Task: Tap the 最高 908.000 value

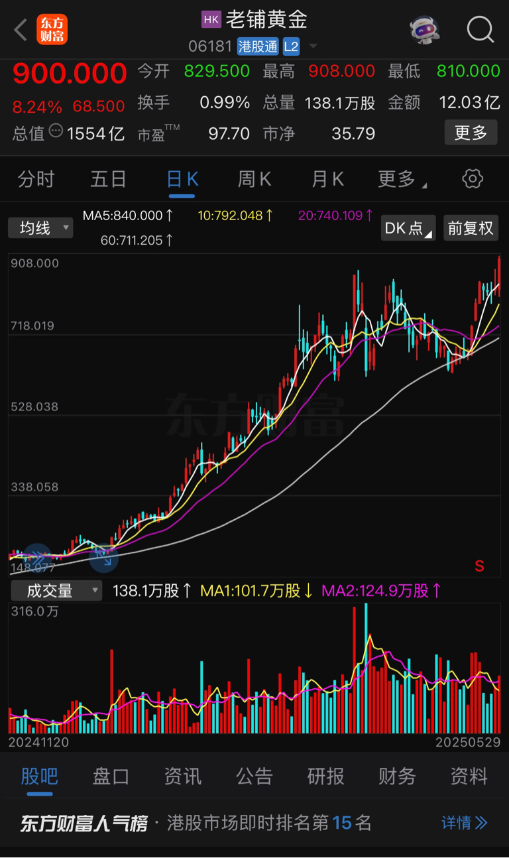Action: click(x=342, y=71)
